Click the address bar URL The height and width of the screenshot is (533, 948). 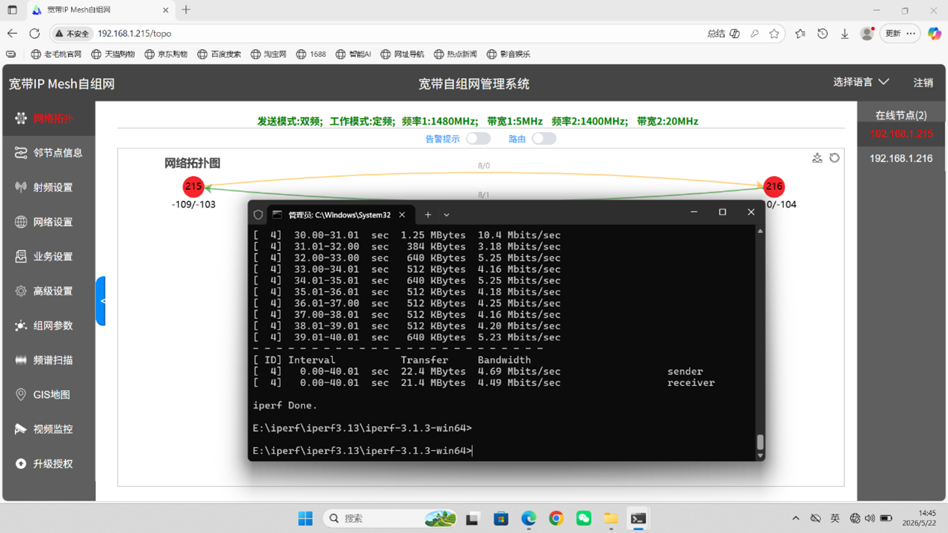tap(134, 34)
